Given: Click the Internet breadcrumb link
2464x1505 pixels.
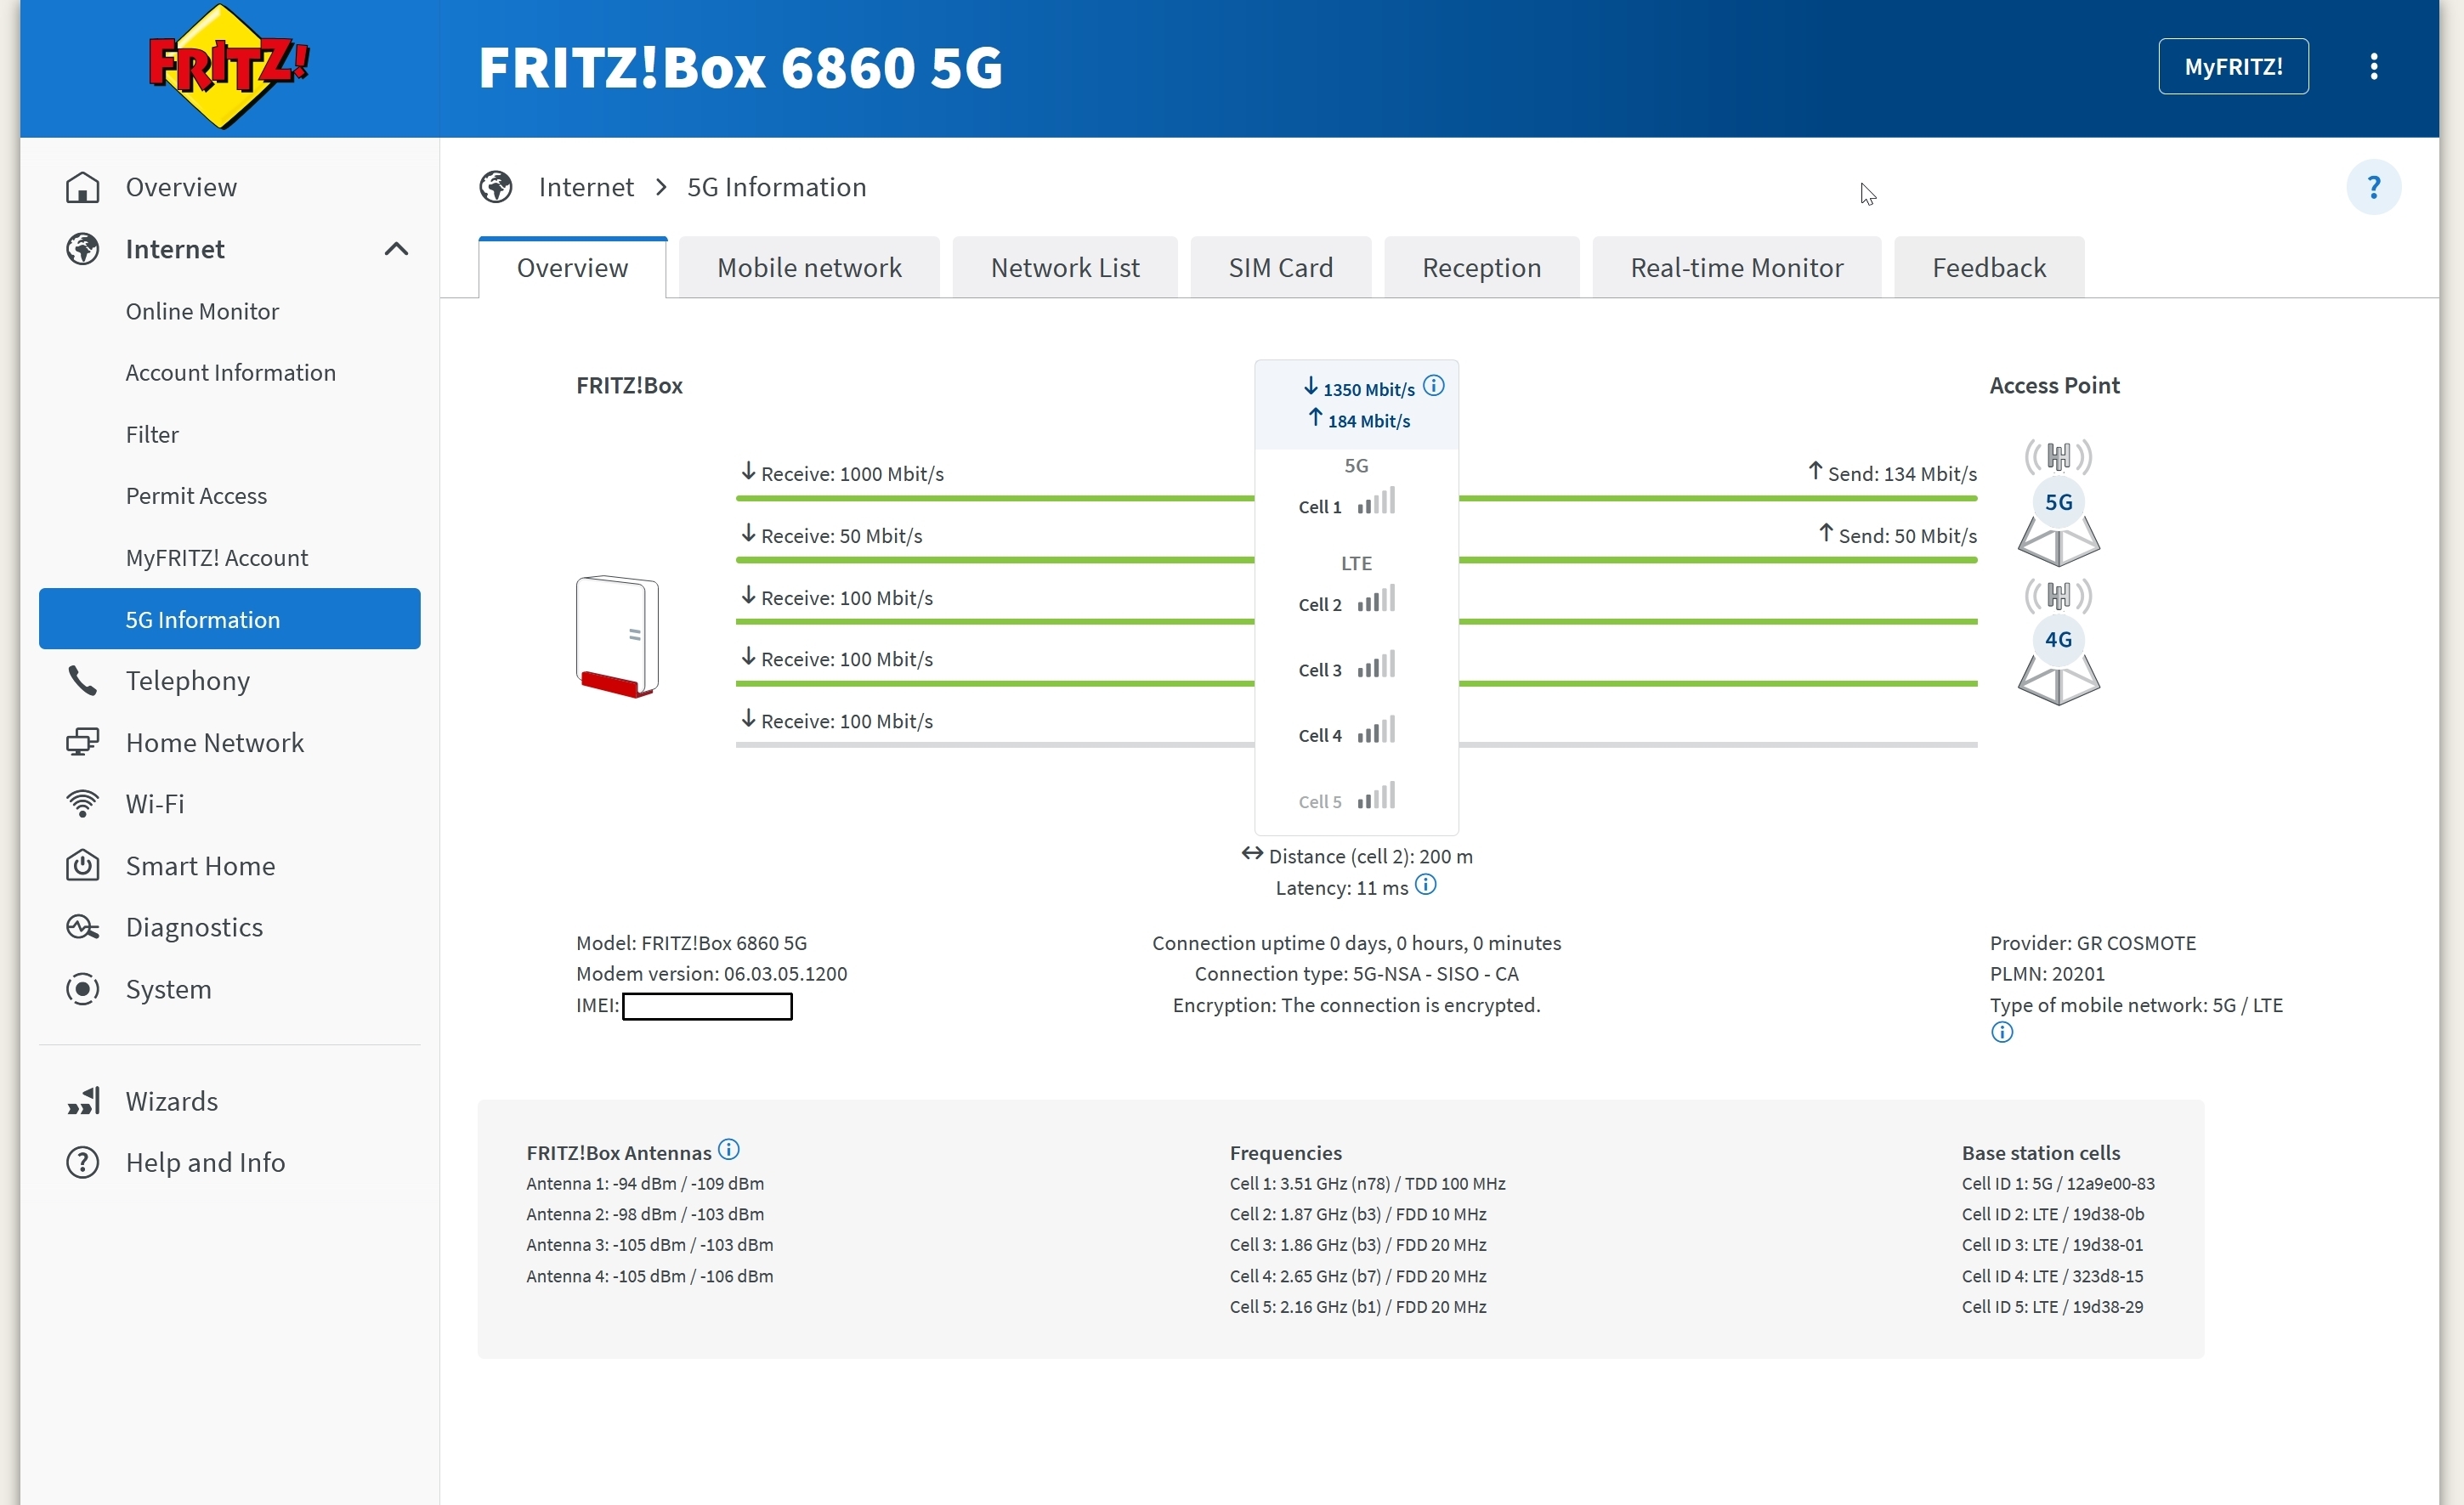Looking at the screenshot, I should (586, 187).
